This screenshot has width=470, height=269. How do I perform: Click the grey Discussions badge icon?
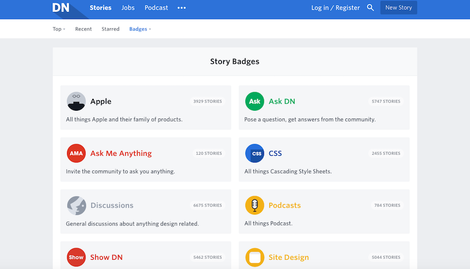coord(76,205)
